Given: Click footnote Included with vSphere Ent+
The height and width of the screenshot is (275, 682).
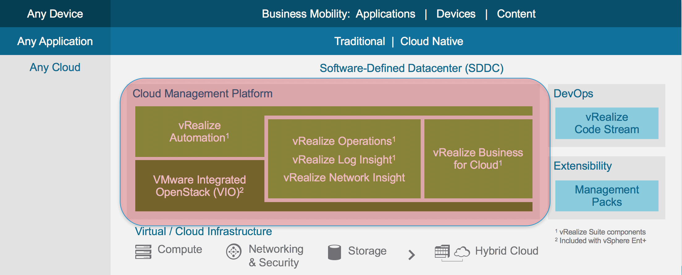Looking at the screenshot, I should 600,241.
